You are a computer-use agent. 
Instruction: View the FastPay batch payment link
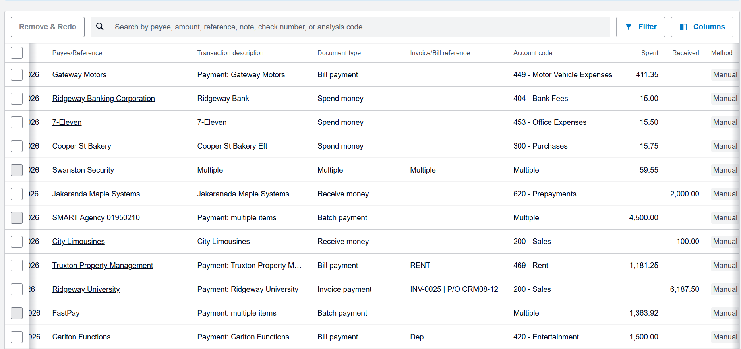click(x=66, y=313)
